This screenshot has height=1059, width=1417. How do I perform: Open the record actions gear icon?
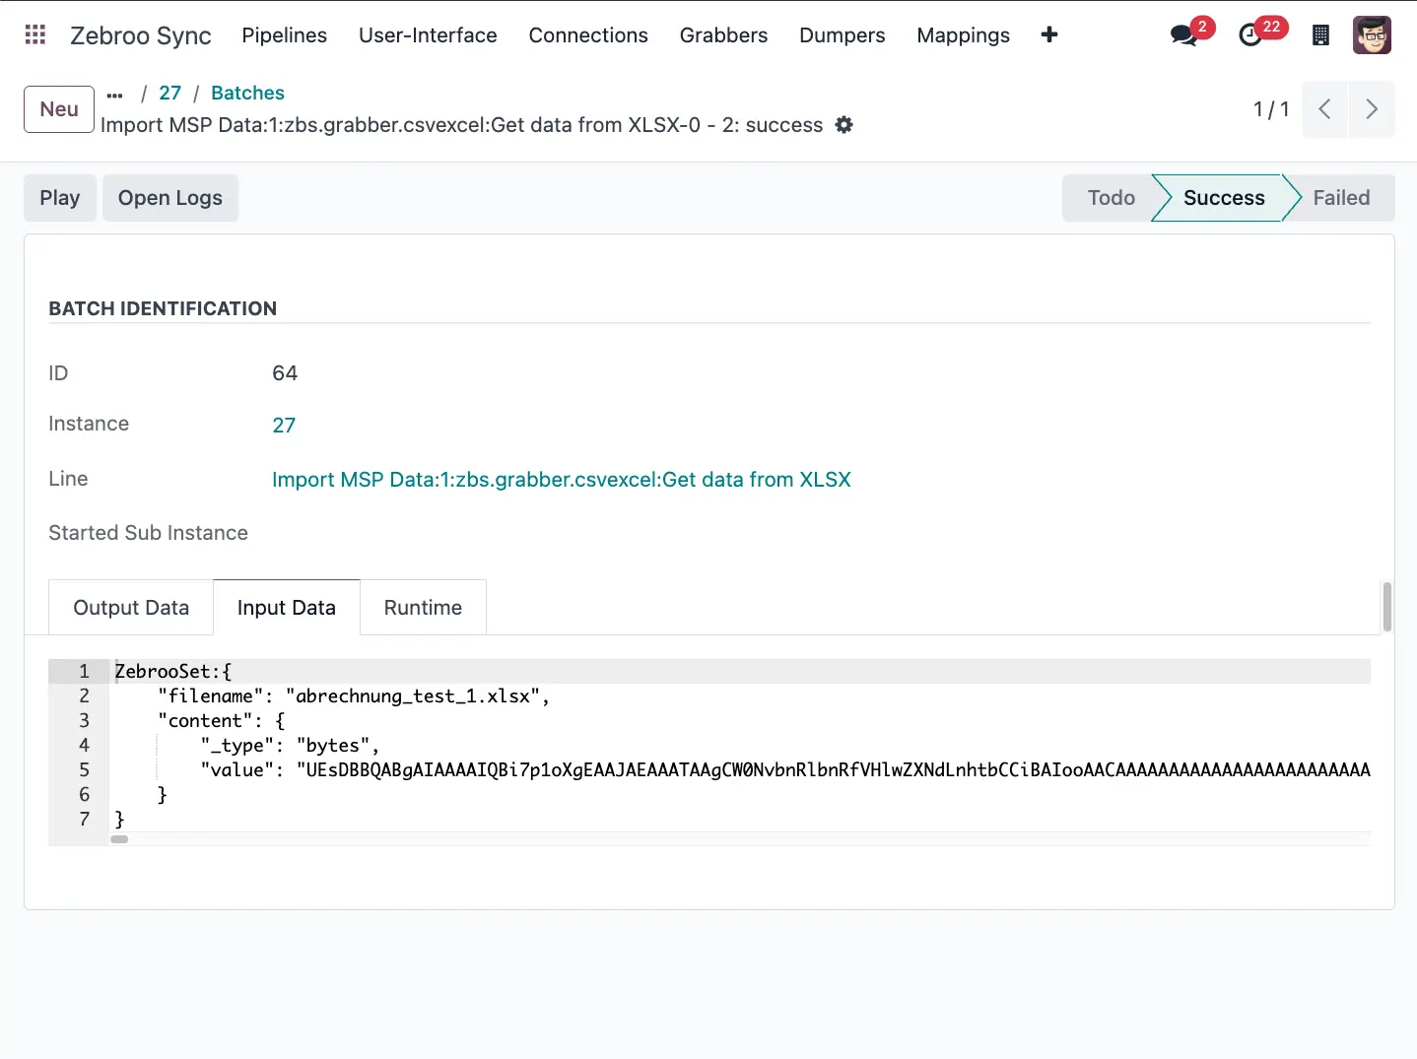click(x=844, y=125)
